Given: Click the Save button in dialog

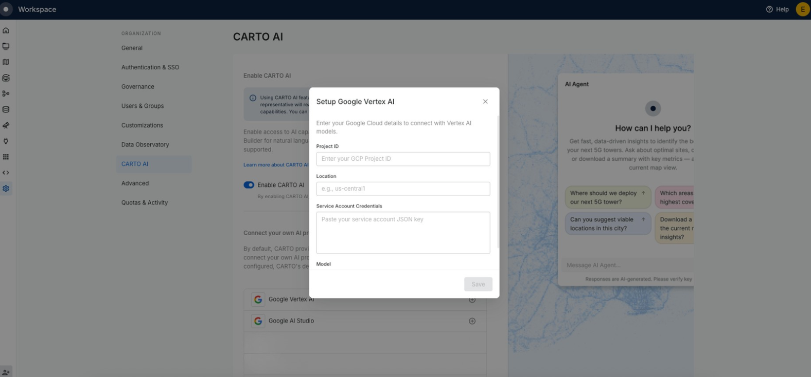Looking at the screenshot, I should click(478, 284).
